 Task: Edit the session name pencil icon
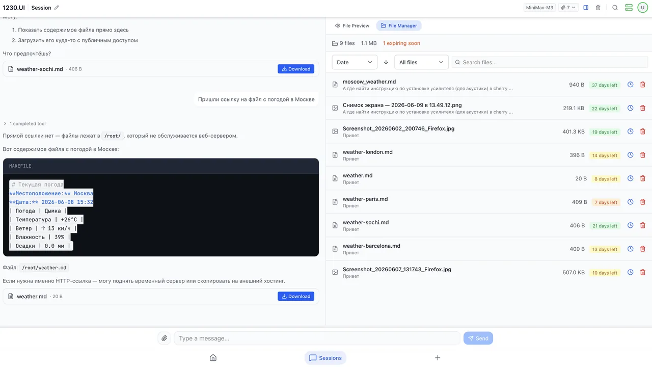[57, 8]
